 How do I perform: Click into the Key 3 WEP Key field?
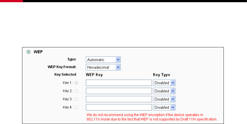click(119, 99)
